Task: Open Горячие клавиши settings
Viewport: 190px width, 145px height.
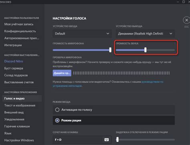Action: coord(17,126)
